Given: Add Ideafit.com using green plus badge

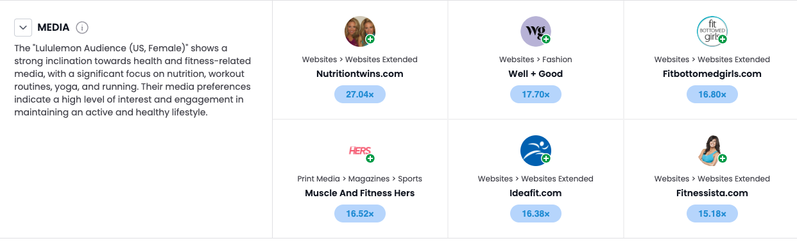Looking at the screenshot, I should [546, 158].
